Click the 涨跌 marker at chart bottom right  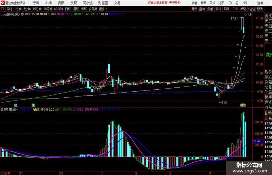coord(243,105)
